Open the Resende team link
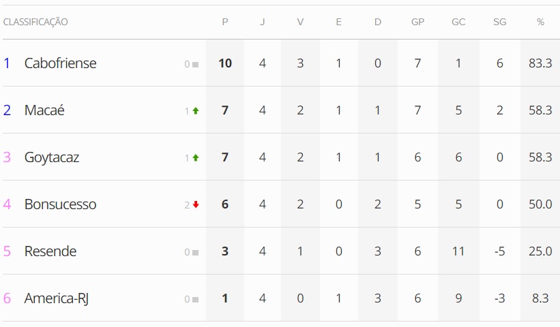The width and height of the screenshot is (560, 327). coord(50,251)
